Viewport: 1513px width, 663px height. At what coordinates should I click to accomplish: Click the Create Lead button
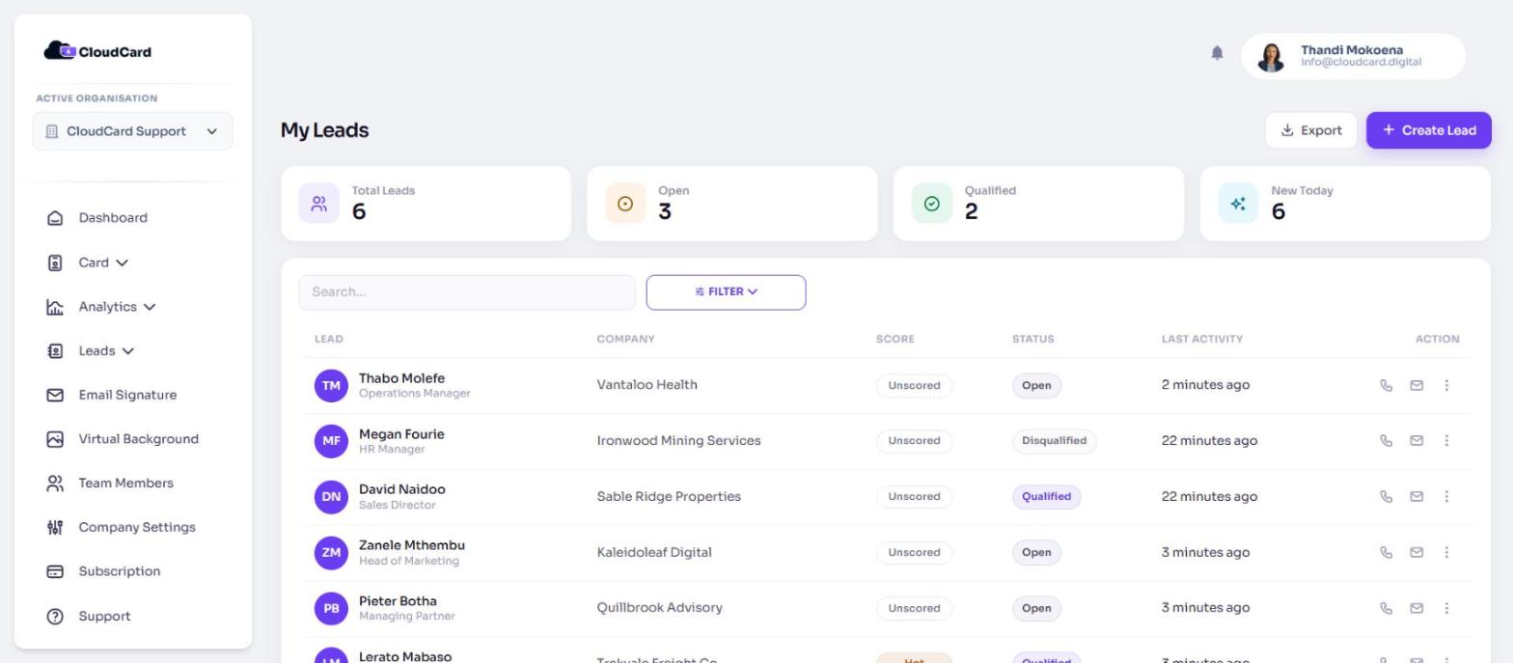1428,130
